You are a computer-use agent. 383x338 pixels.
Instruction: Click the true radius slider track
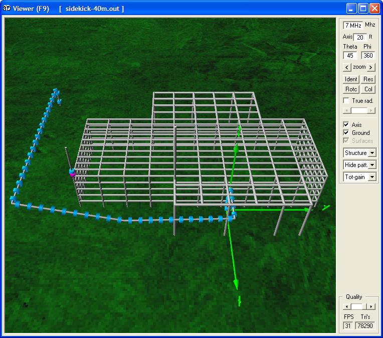click(359, 111)
